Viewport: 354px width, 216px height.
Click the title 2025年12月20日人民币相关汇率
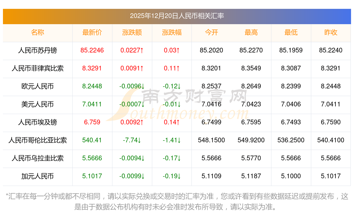(177, 16)
